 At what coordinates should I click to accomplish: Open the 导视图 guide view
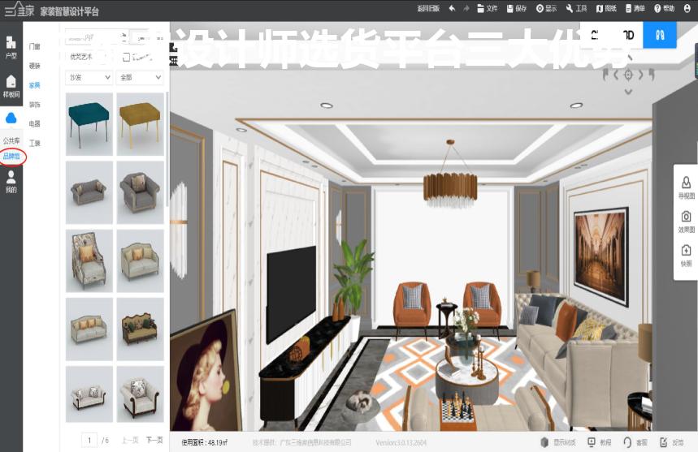click(x=686, y=187)
